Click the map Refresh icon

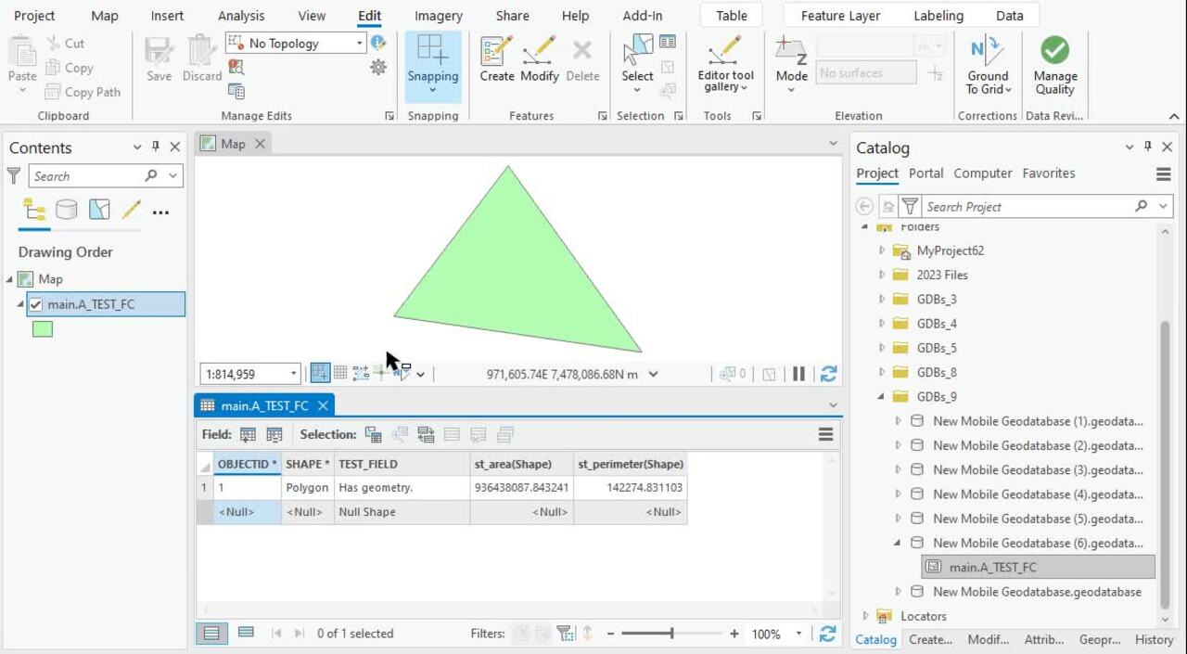[828, 374]
